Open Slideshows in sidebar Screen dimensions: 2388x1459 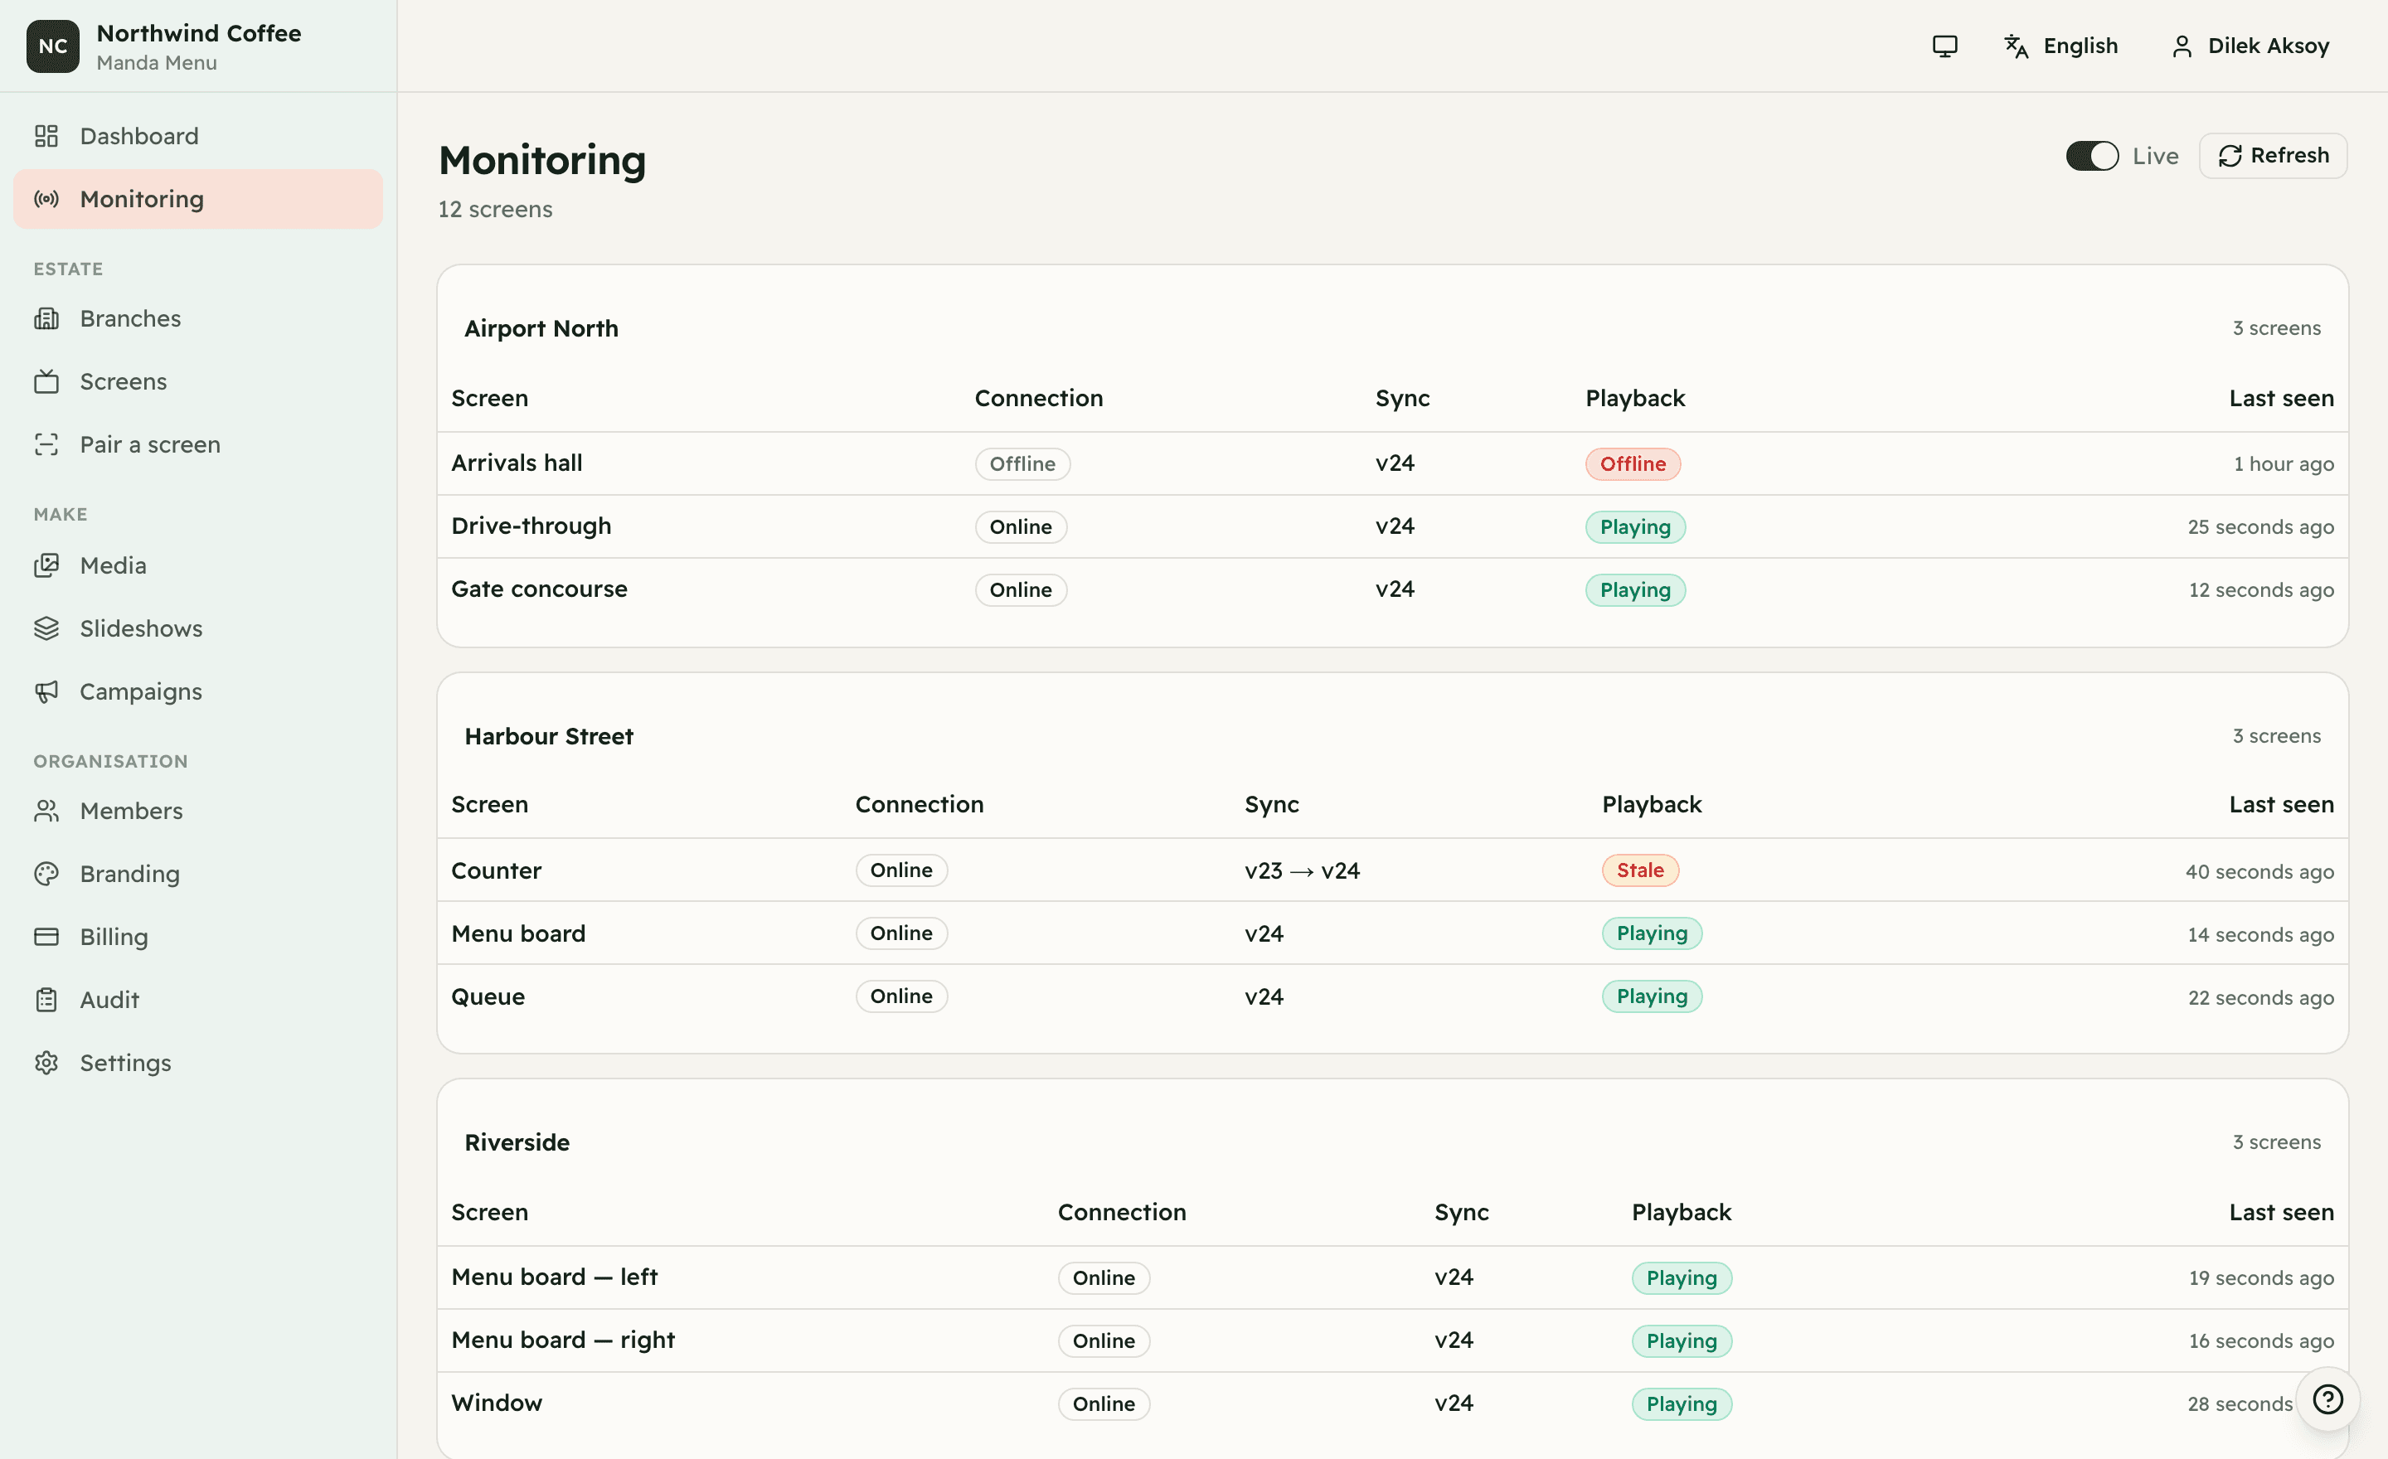pos(197,628)
